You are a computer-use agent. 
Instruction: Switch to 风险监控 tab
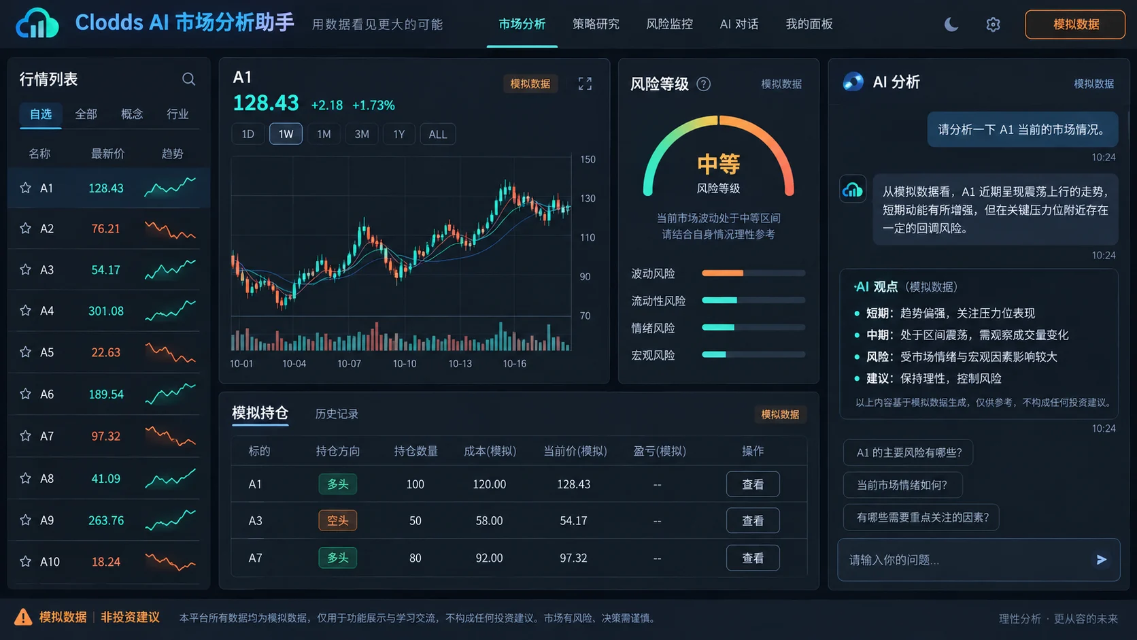pos(669,24)
